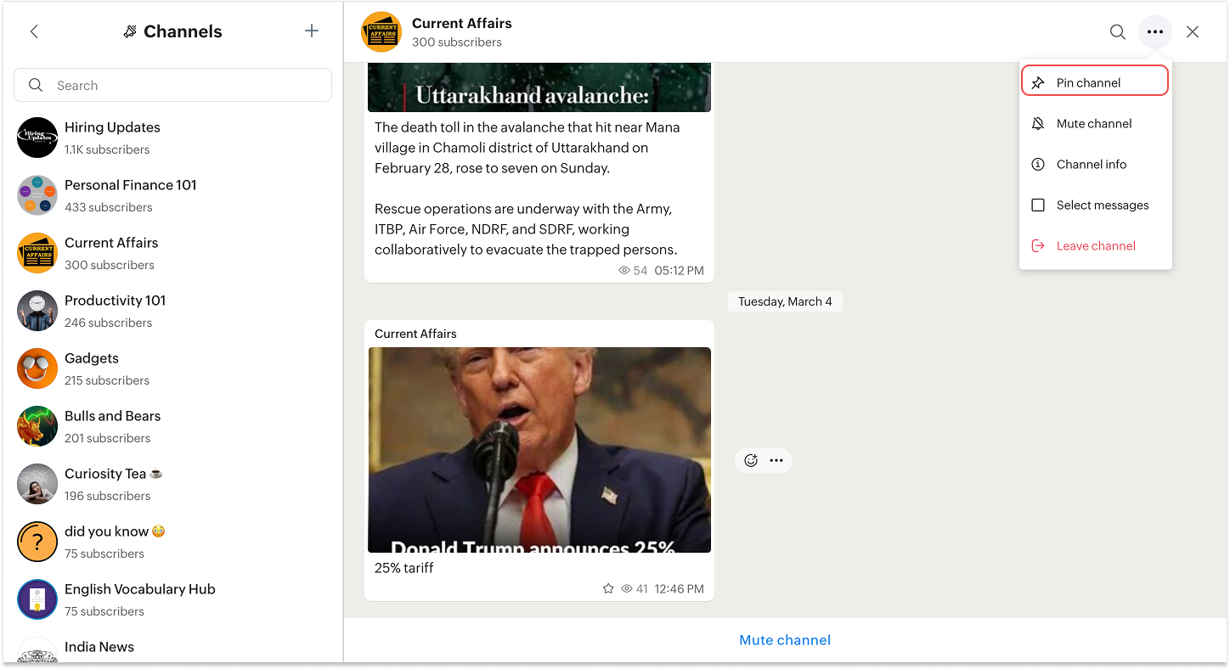Open the Hiring Updates channel
This screenshot has width=1230, height=669.
click(172, 138)
